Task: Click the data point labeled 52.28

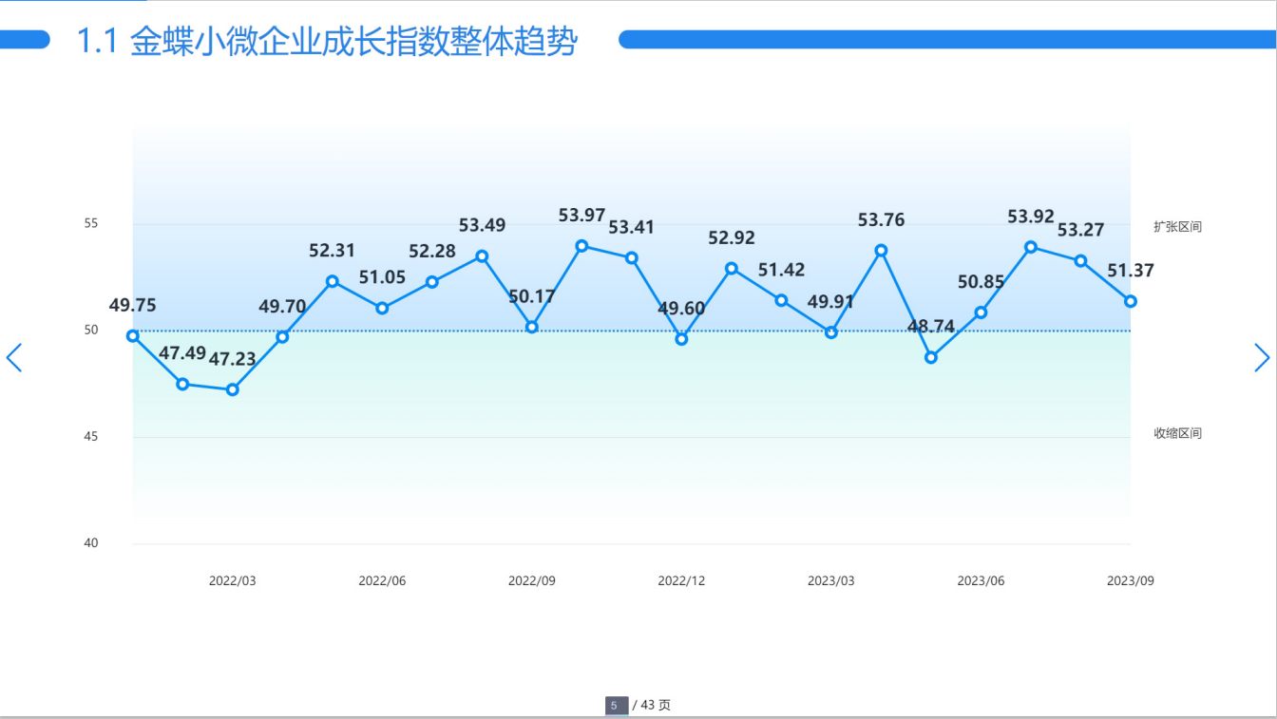Action: pyautogui.click(x=432, y=282)
